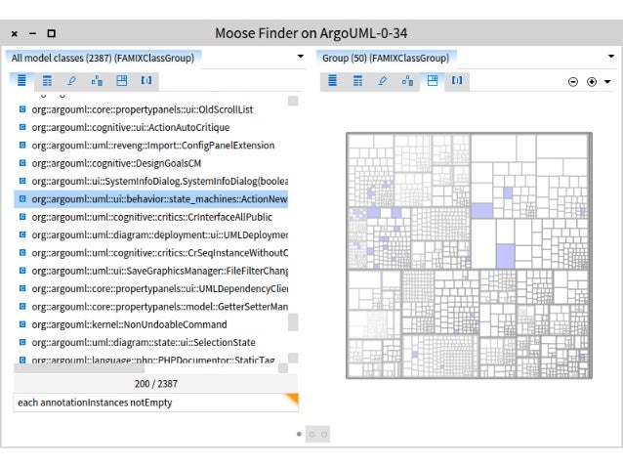Click the 200 / 2387 count bar
The image size is (623, 468).
156,384
